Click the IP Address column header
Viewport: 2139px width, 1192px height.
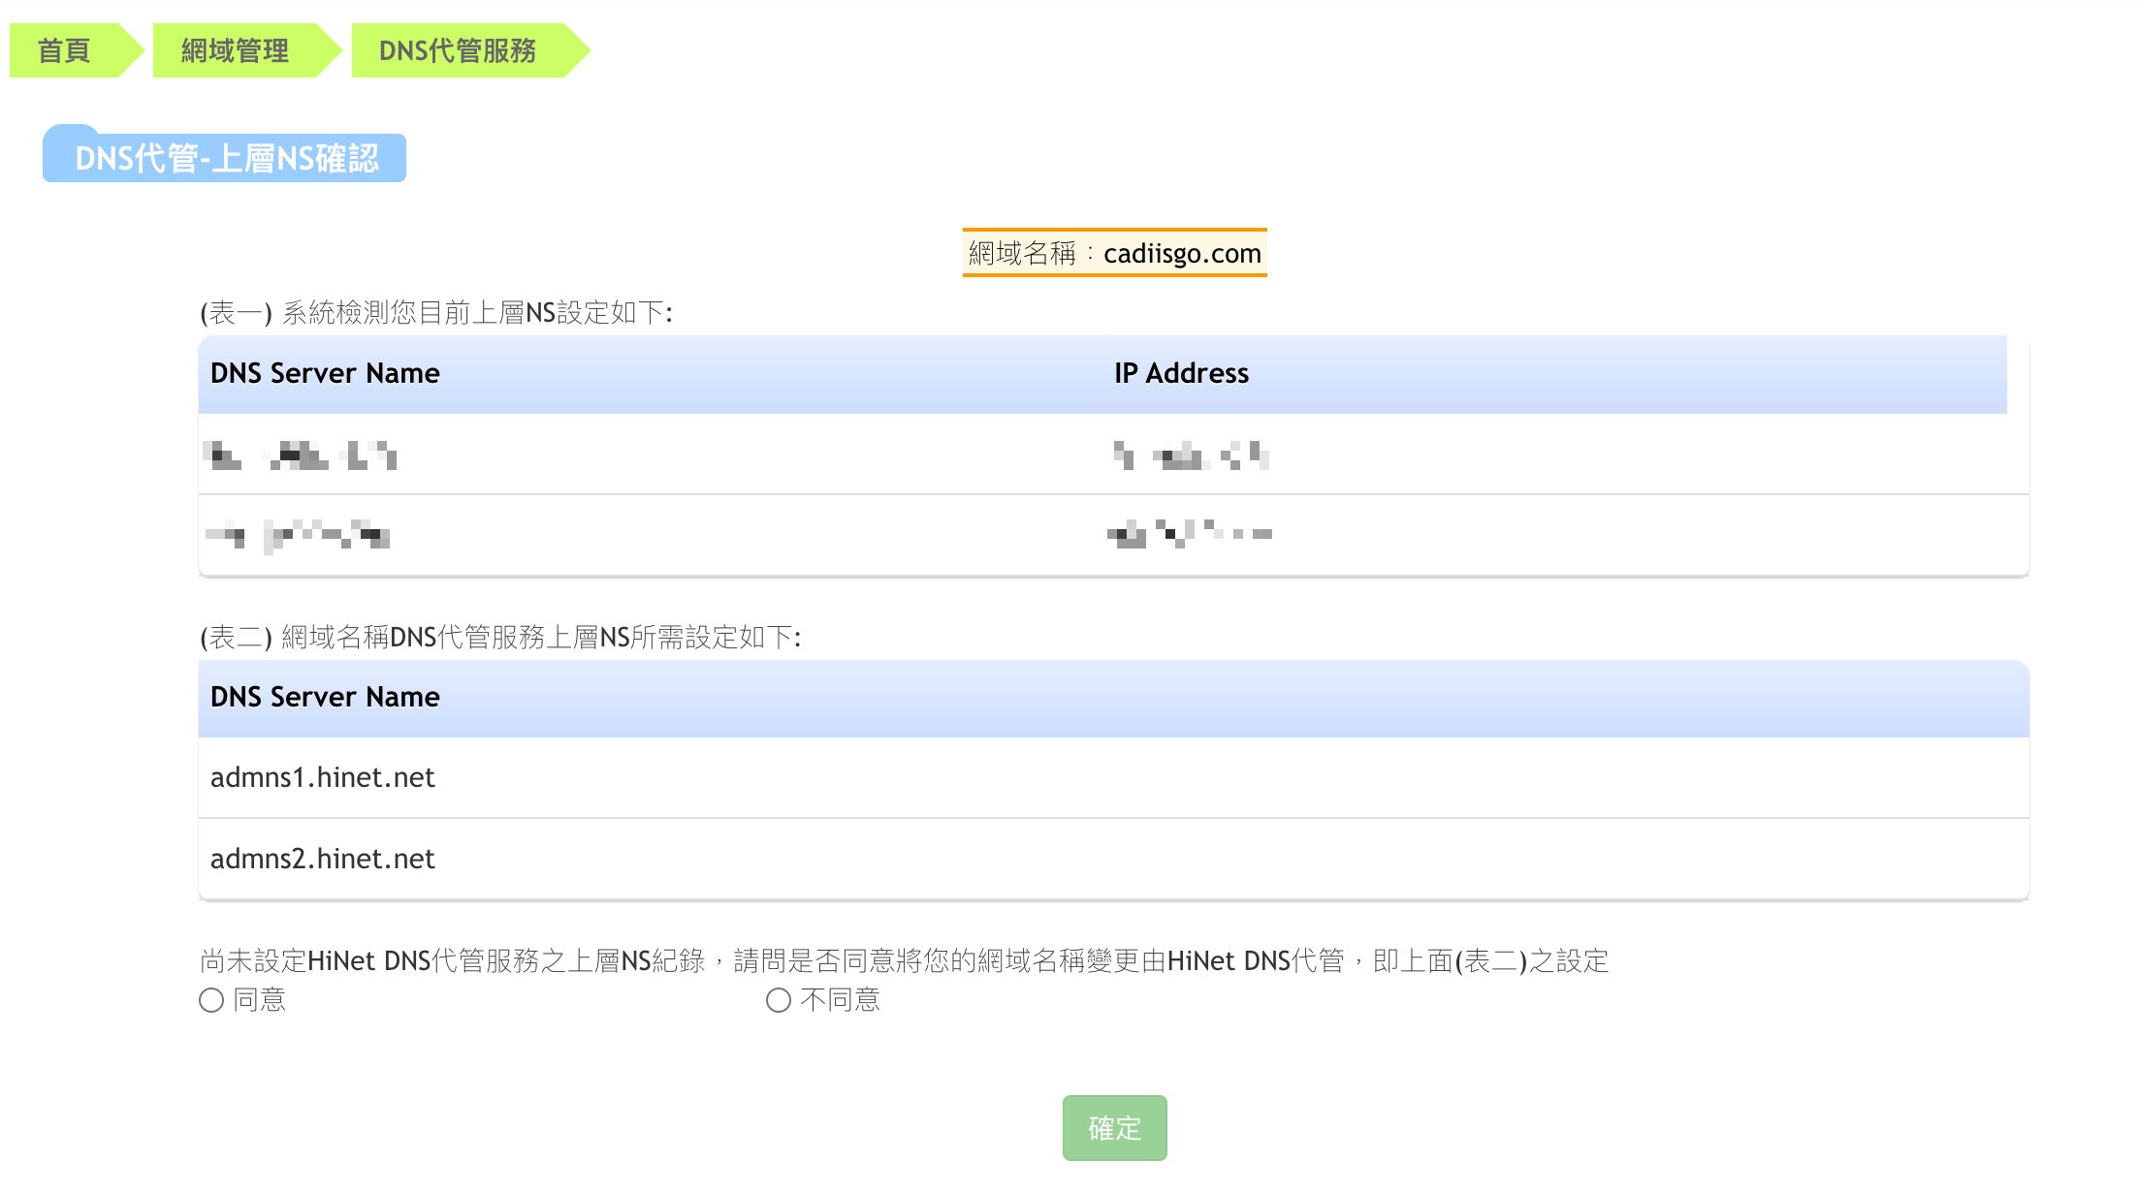coord(1181,373)
